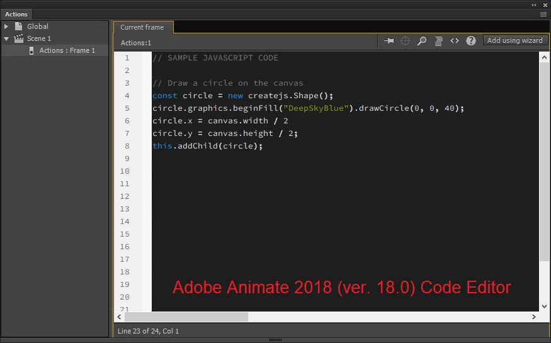
Task: Click the horizontal scrollbar thumb
Action: [x=186, y=317]
